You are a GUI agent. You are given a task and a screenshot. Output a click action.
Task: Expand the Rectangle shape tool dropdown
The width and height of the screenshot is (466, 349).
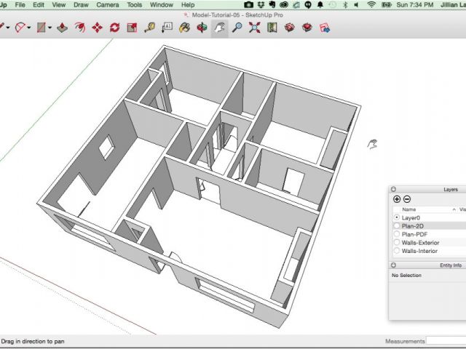tap(50, 28)
